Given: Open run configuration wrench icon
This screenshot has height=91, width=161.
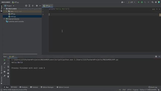Looking at the screenshot, I should pos(5,63).
